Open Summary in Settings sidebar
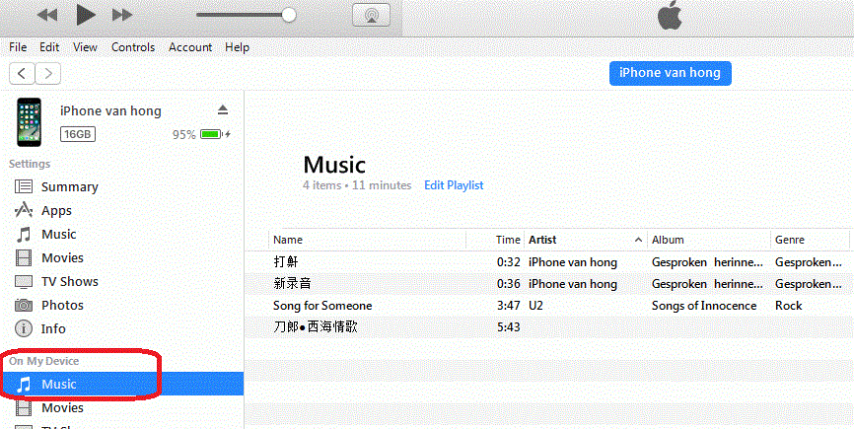Viewport: 854px width, 429px height. 69,186
